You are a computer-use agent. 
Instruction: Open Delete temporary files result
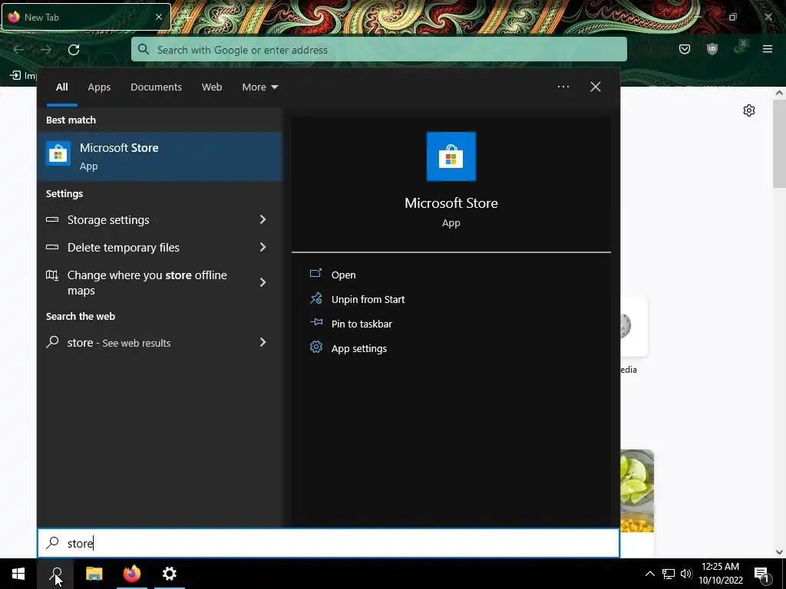(x=160, y=248)
